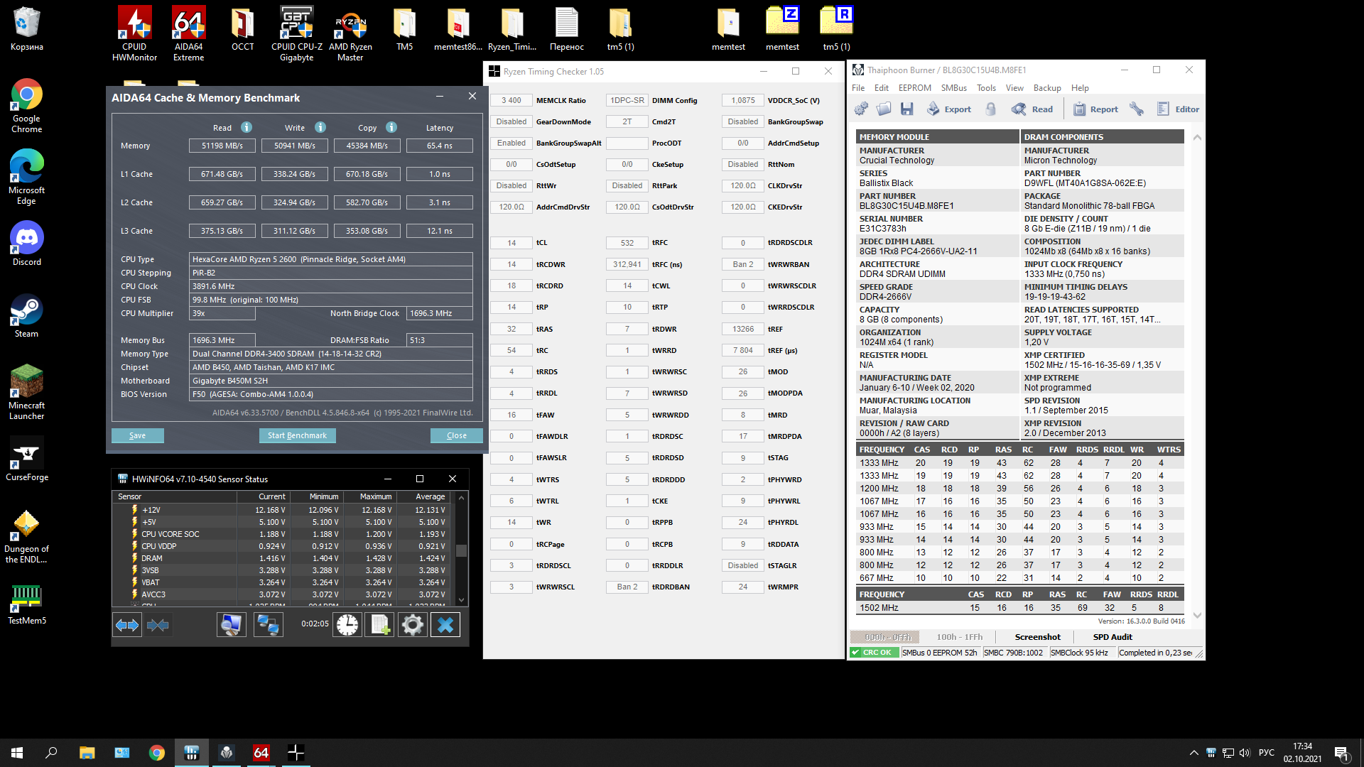Click HWiNFO expand arrows icon
This screenshot has width=1364, height=767.
(x=127, y=625)
